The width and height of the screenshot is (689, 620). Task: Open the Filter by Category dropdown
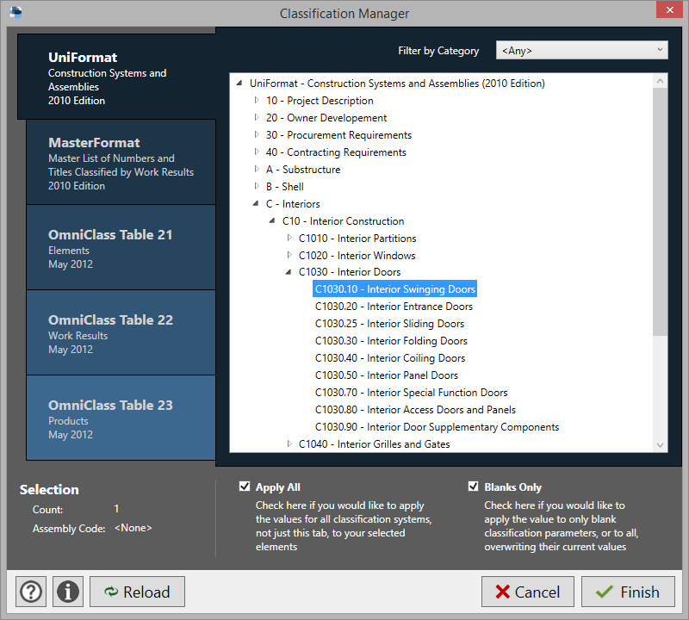(661, 50)
